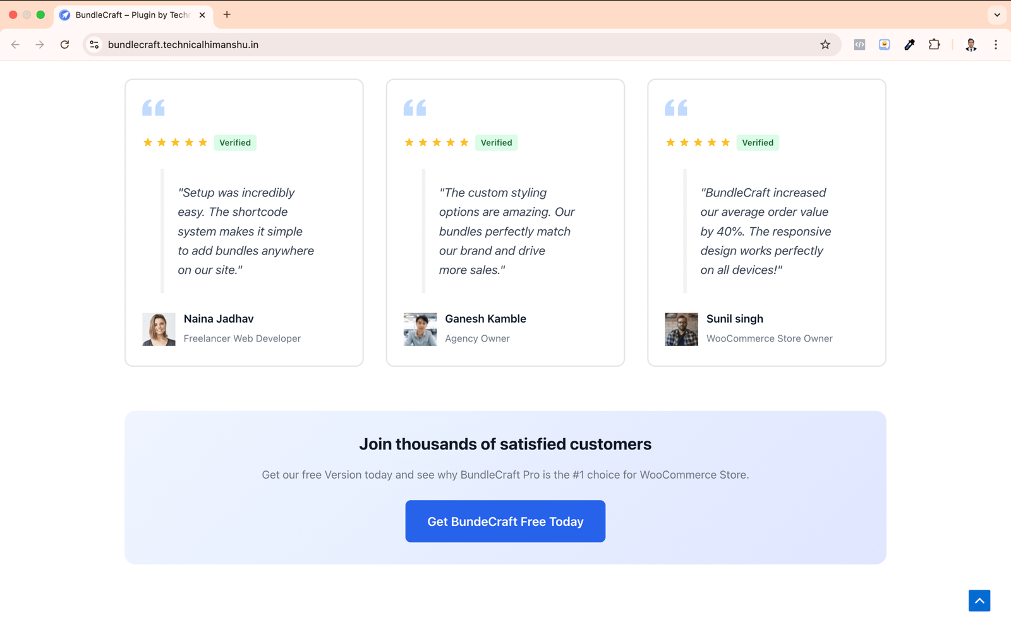Click the scroll-to-top arrow button
This screenshot has width=1011, height=632.
click(979, 600)
